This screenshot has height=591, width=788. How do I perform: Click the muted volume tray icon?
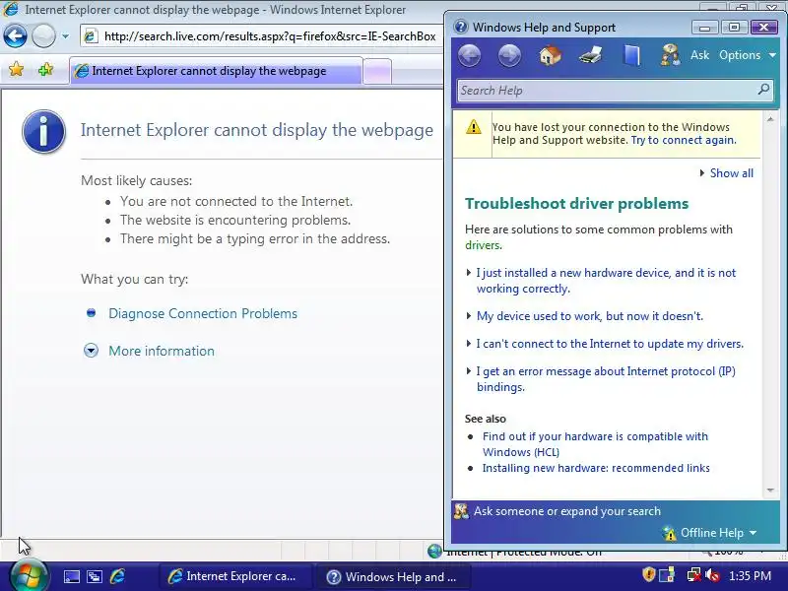pos(712,574)
